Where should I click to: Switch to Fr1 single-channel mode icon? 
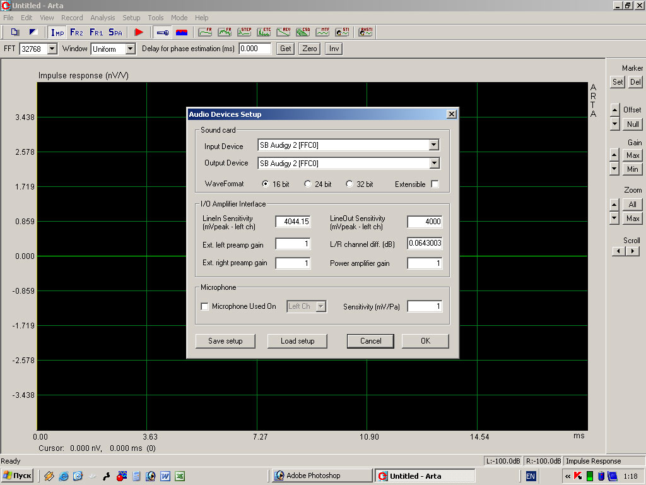[x=96, y=32]
